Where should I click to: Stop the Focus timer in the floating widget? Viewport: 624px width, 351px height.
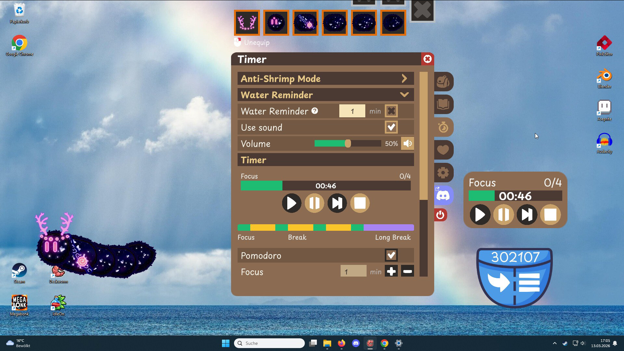(550, 214)
